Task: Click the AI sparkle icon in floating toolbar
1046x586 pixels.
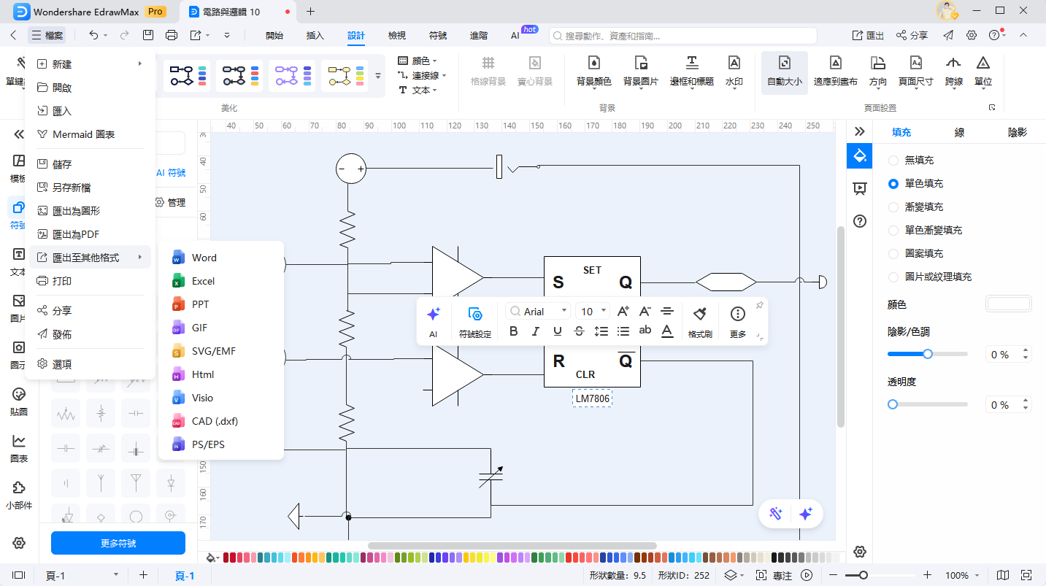Action: click(433, 314)
